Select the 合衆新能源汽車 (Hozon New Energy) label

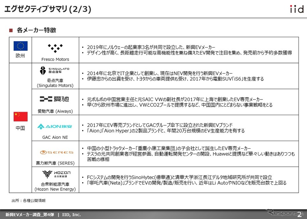click(x=55, y=187)
